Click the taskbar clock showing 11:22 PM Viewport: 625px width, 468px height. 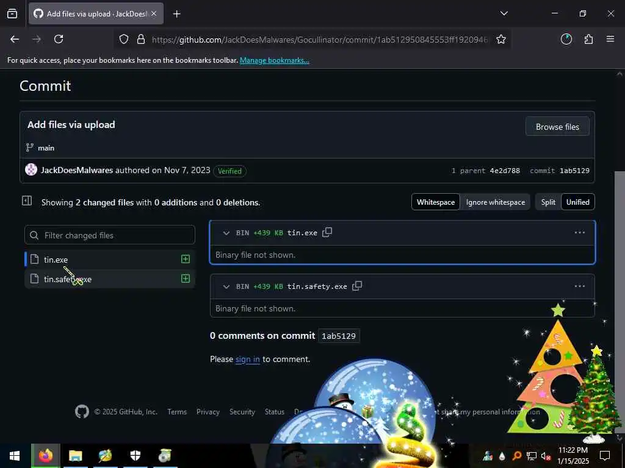(573, 456)
